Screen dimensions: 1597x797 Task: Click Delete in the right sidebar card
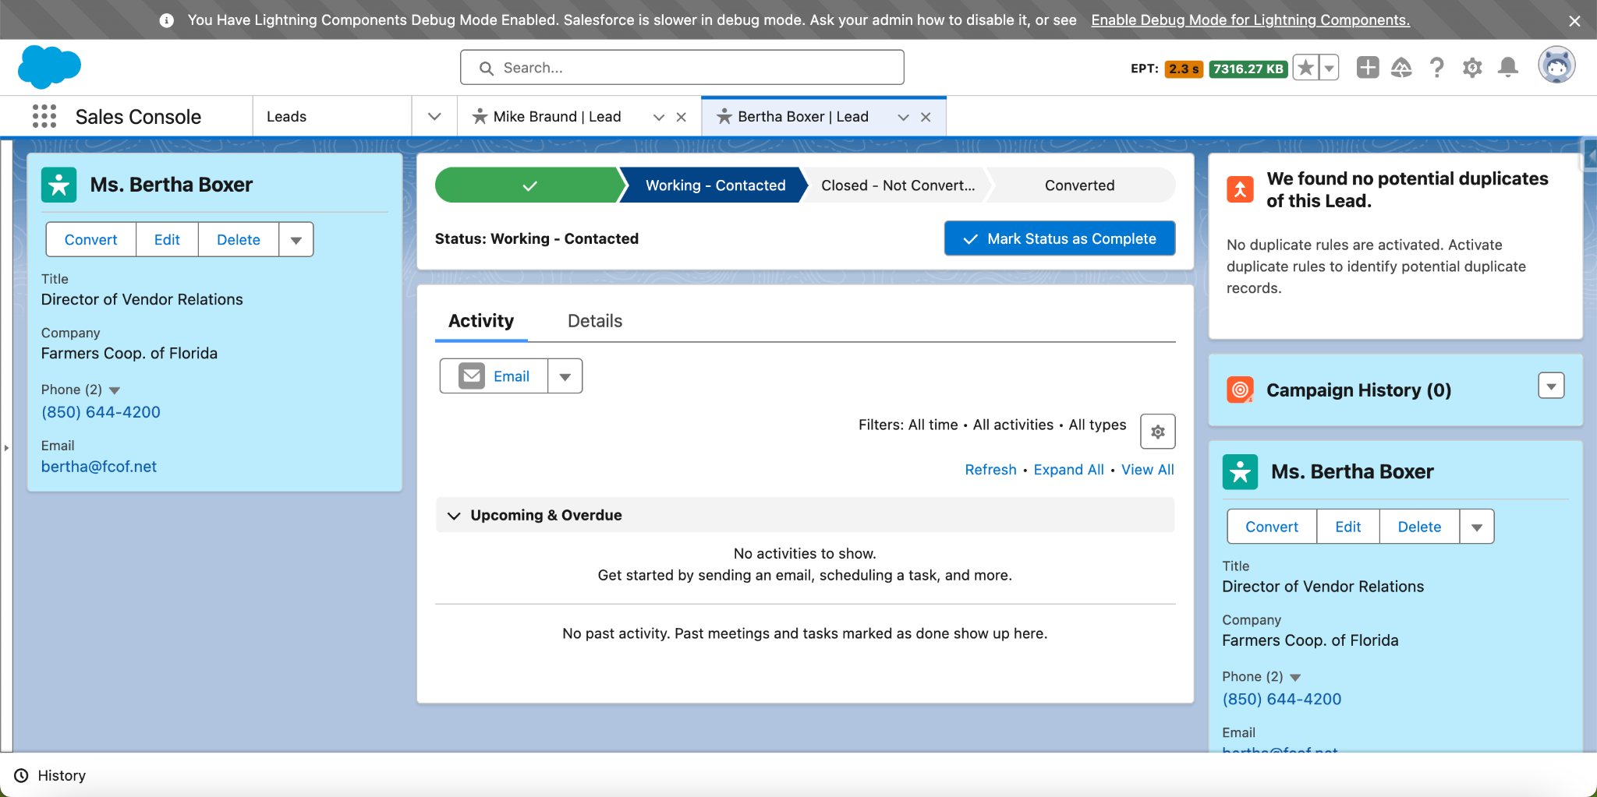[1419, 527]
